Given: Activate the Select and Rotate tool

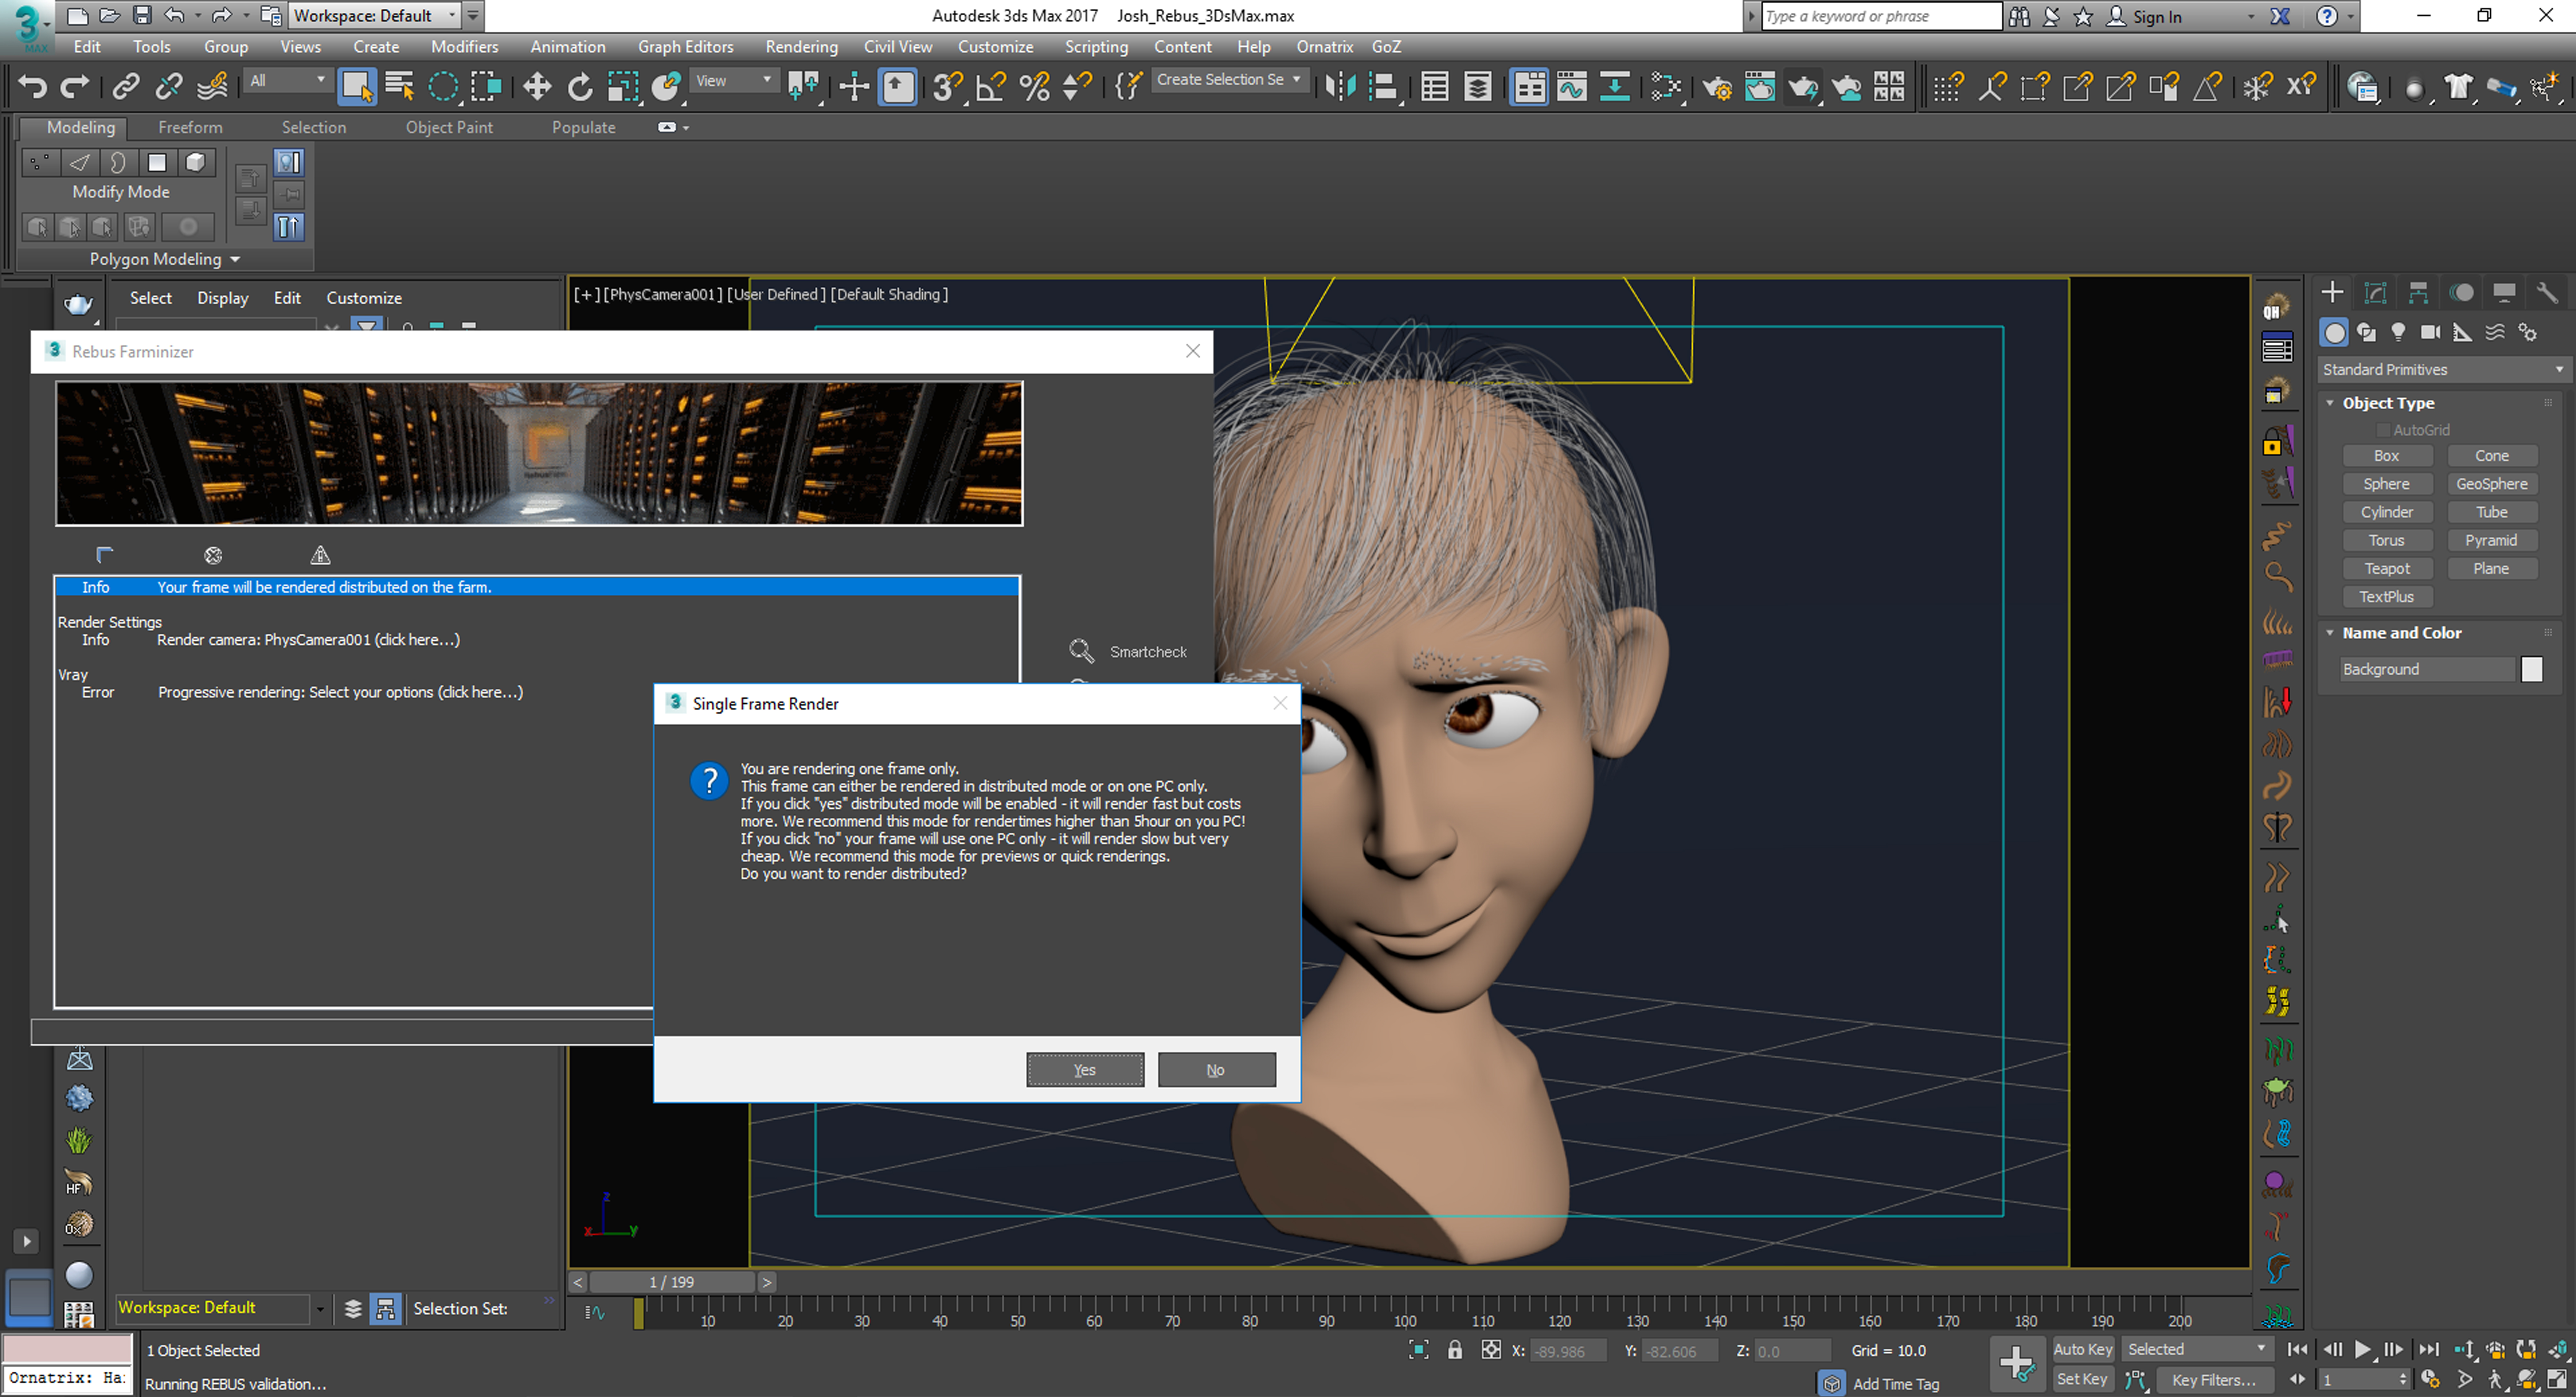Looking at the screenshot, I should [x=580, y=87].
